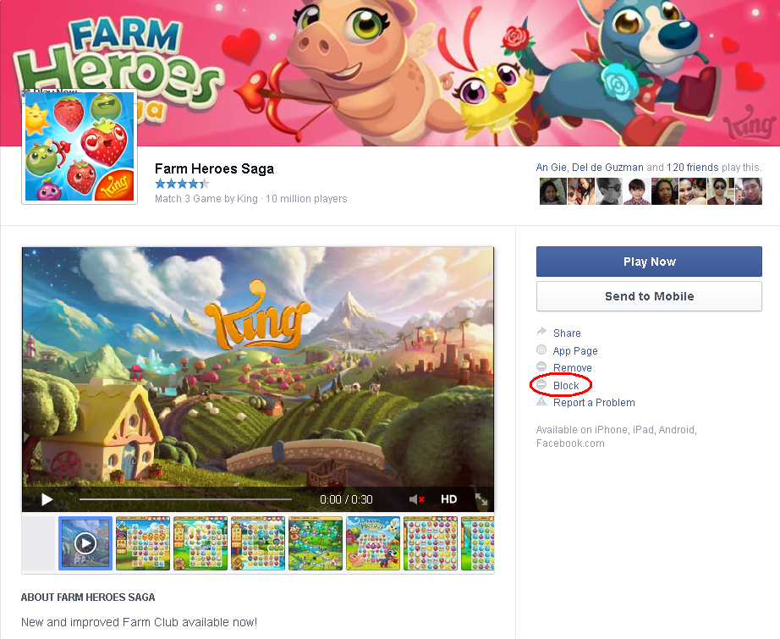Open the App Page link
This screenshot has width=780, height=639.
[x=575, y=351]
